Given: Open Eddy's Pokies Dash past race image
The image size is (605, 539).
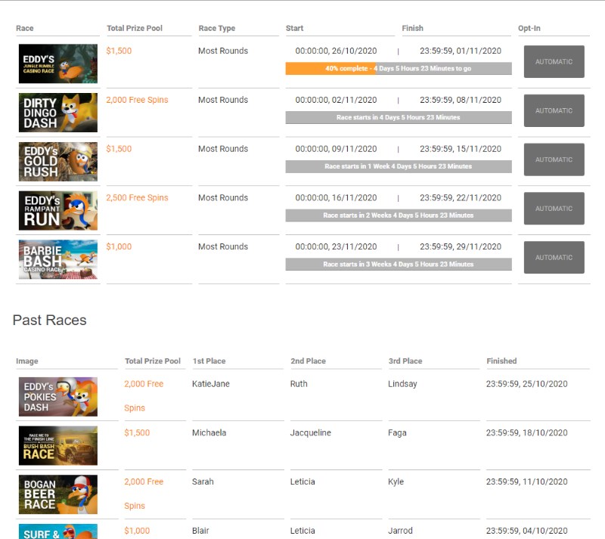Looking at the screenshot, I should click(x=58, y=397).
